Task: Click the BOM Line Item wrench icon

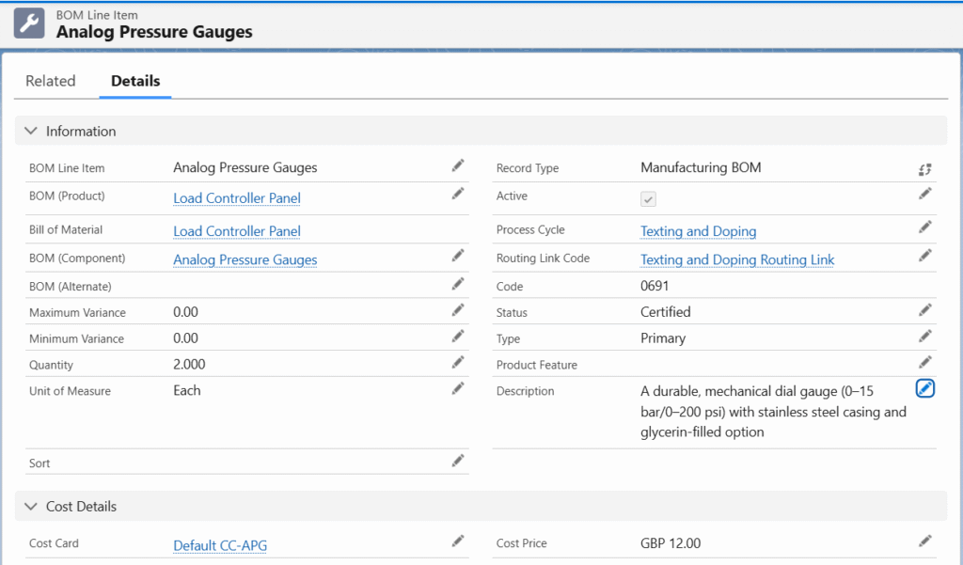Action: pos(29,24)
